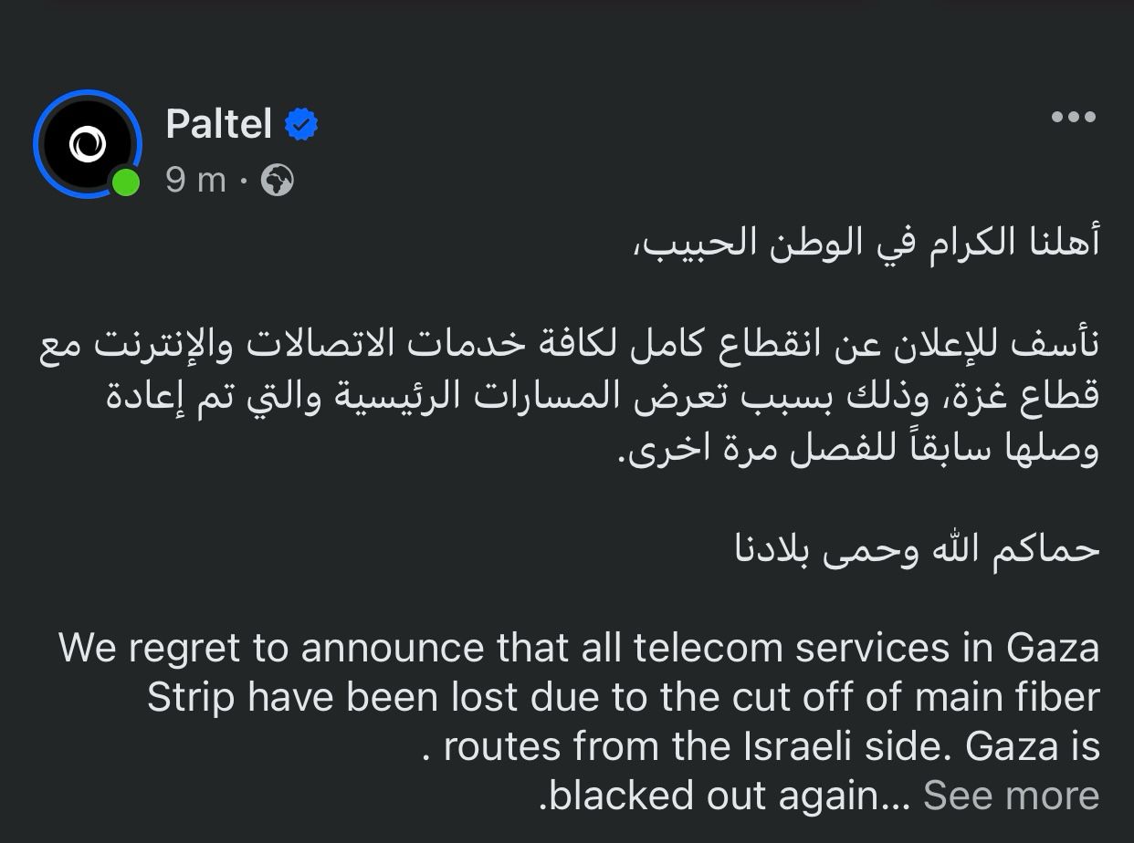Viewport: 1134px width, 843px height.
Task: Open the post options three-dot menu
Action: tap(1073, 117)
